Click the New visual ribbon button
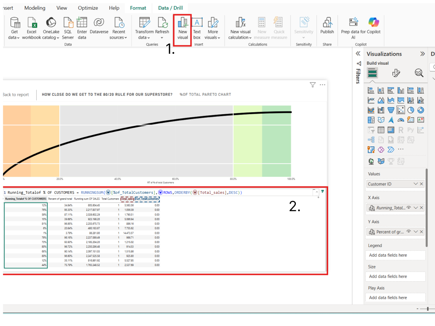 coord(182,28)
